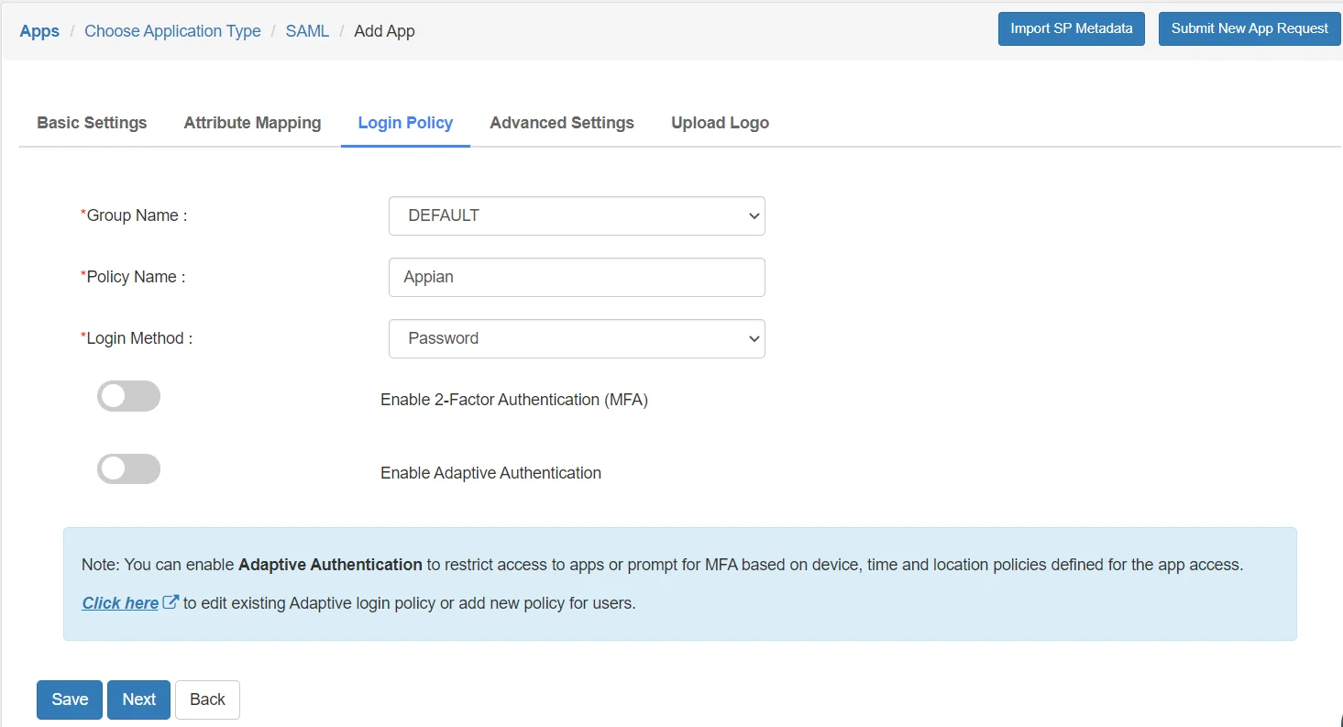This screenshot has height=727, width=1343.
Task: Open the Choose Application Type breadcrumb link
Action: [172, 31]
